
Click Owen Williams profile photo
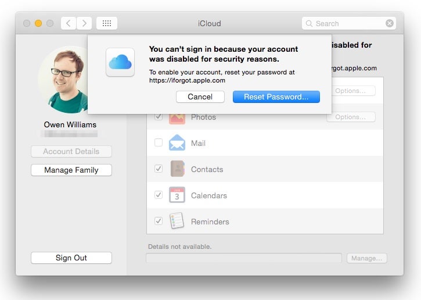click(63, 80)
